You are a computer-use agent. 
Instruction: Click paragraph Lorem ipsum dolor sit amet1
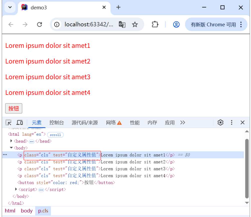point(48,46)
